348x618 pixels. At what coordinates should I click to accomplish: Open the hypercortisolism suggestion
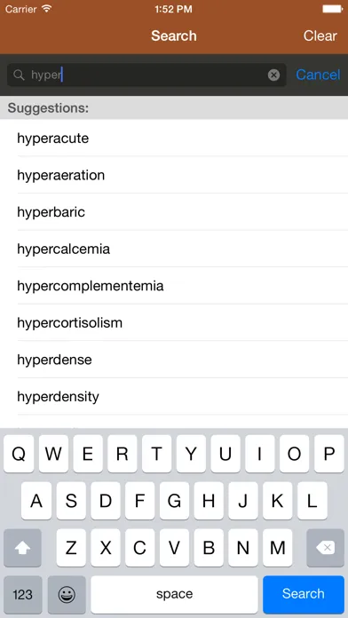click(174, 322)
